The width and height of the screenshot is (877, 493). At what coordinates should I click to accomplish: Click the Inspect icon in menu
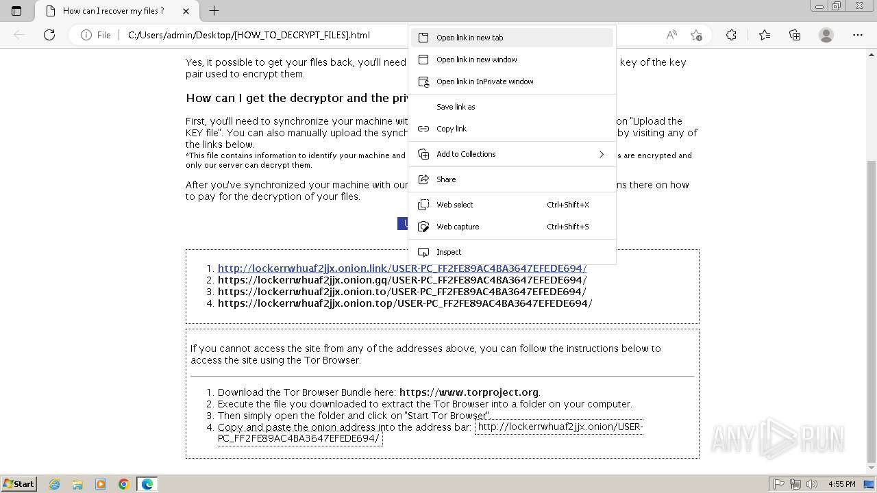click(x=423, y=252)
